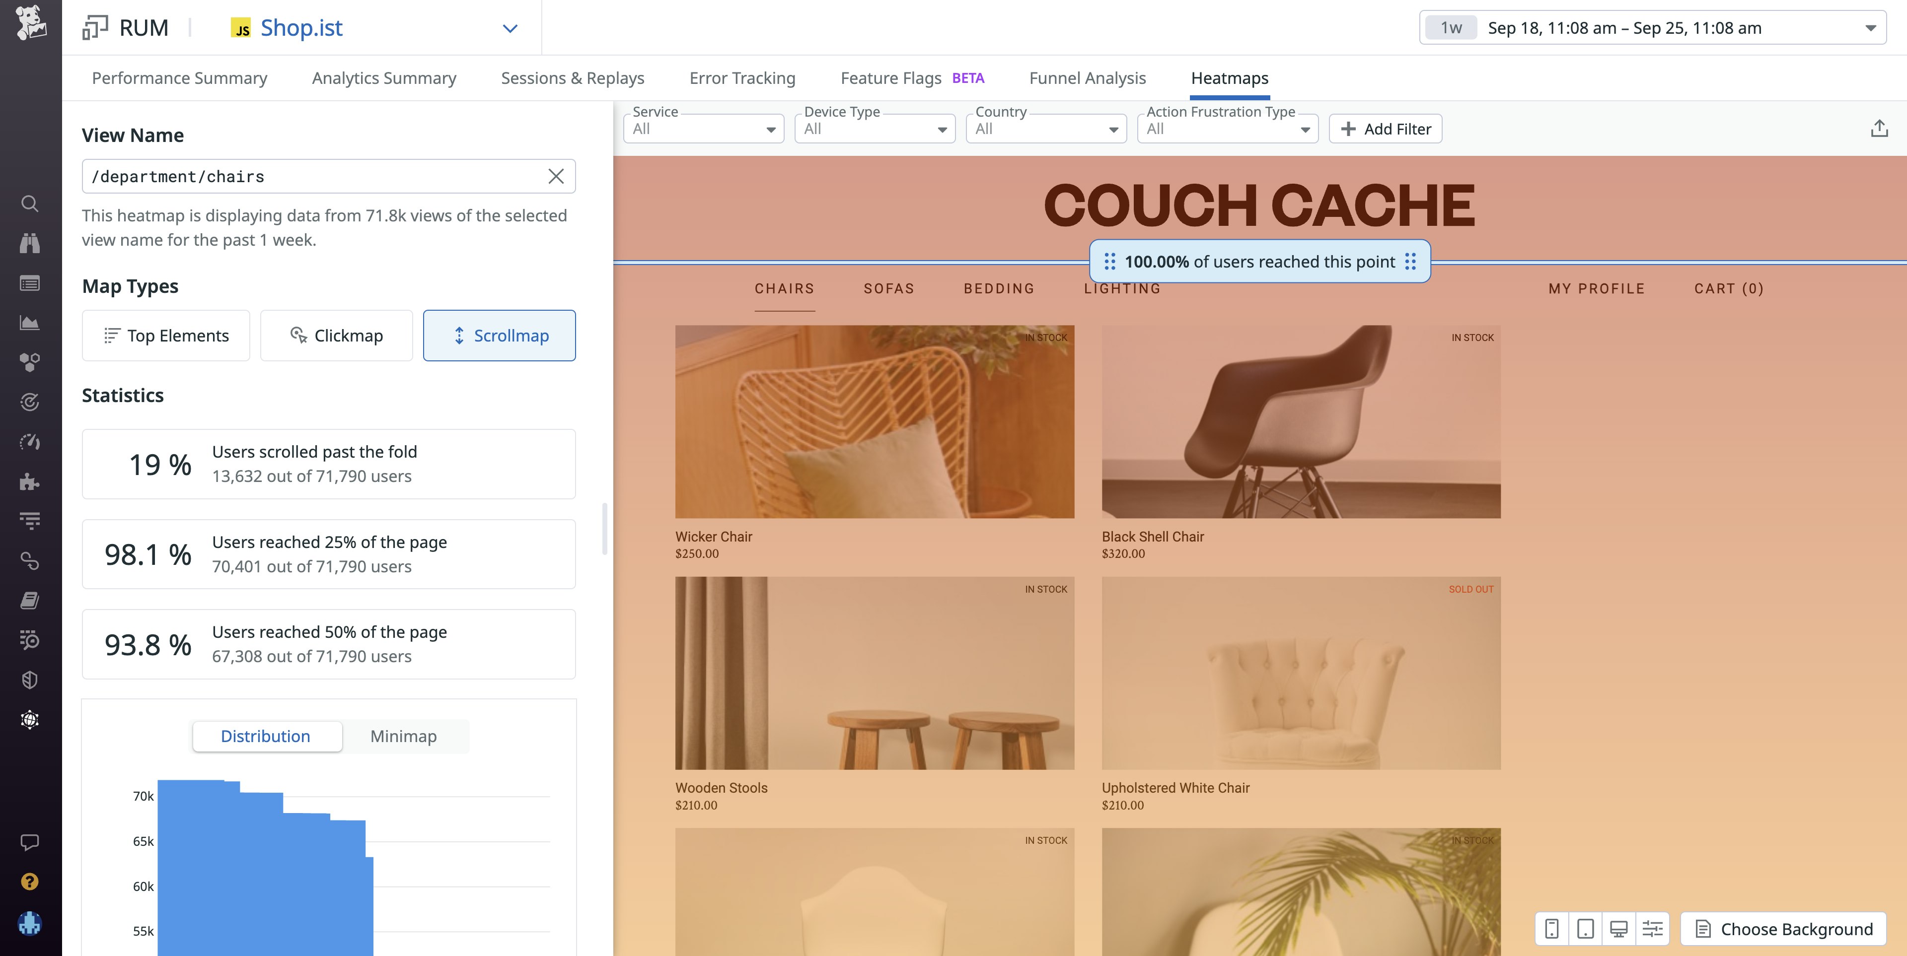Click the integrations puzzle-piece sidebar icon
The height and width of the screenshot is (956, 1907).
pos(30,482)
